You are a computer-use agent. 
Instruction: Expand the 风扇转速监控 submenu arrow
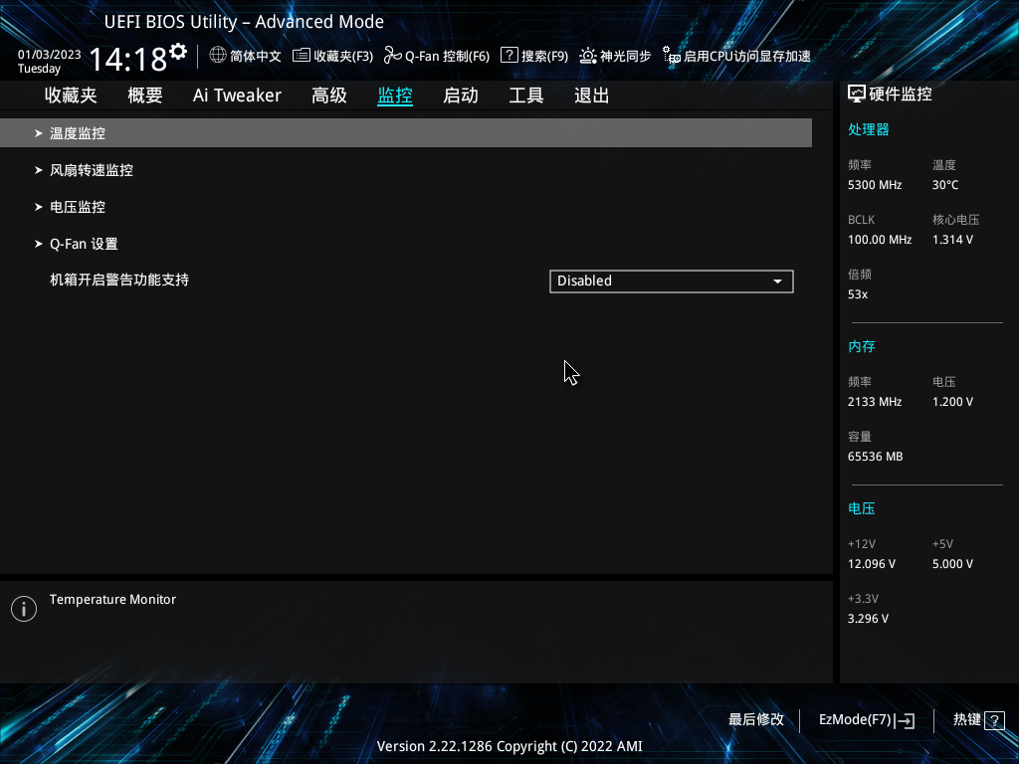tap(39, 170)
